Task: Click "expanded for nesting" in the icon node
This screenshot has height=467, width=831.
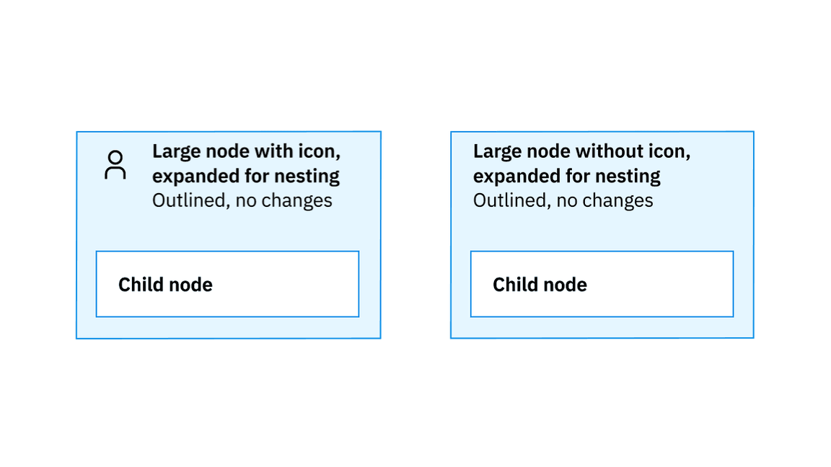Action: click(x=246, y=176)
